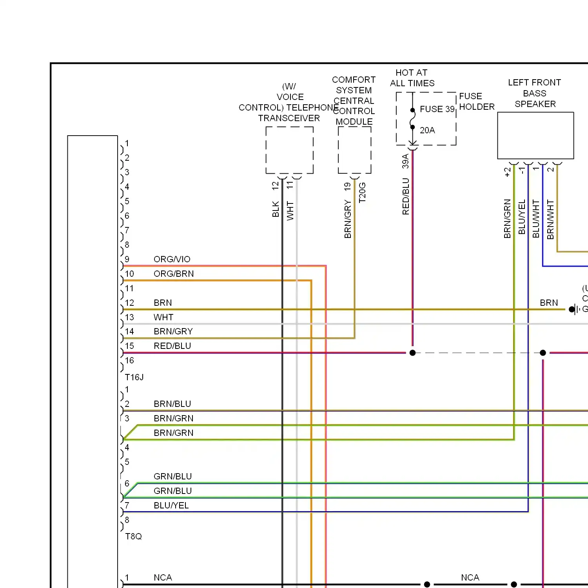Screen dimensions: 588x588
Task: Click the dashed Comfort System module box
Action: [x=354, y=150]
